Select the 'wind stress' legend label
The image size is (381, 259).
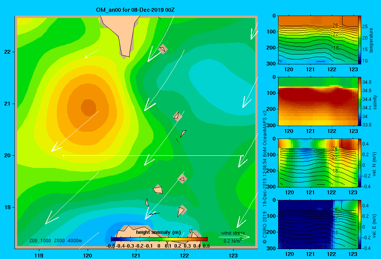(233, 233)
